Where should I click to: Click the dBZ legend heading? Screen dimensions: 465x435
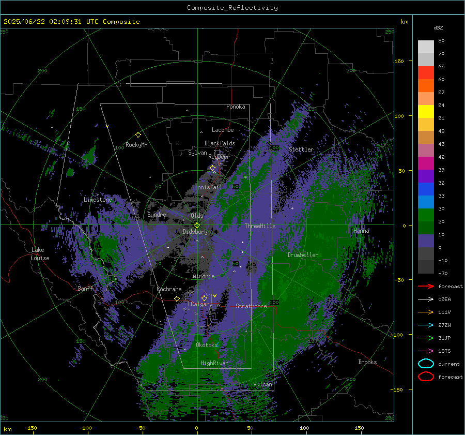point(438,28)
